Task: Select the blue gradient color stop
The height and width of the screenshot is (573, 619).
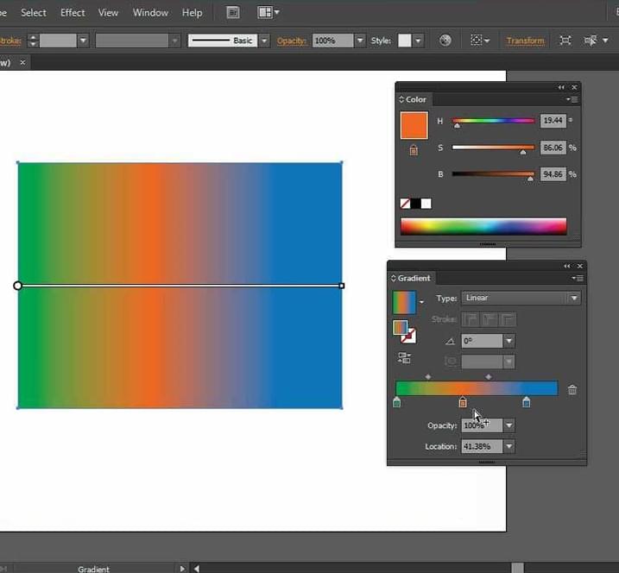Action: click(527, 402)
